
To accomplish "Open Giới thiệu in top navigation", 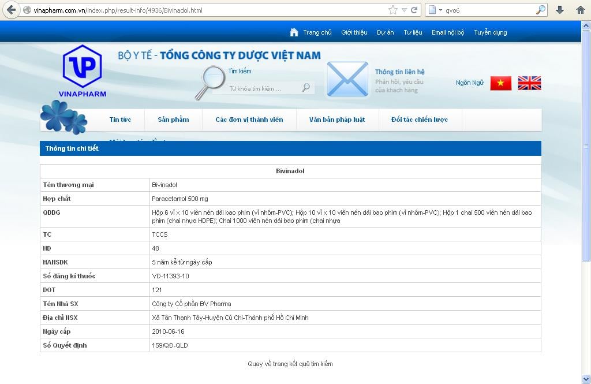I will pyautogui.click(x=354, y=32).
